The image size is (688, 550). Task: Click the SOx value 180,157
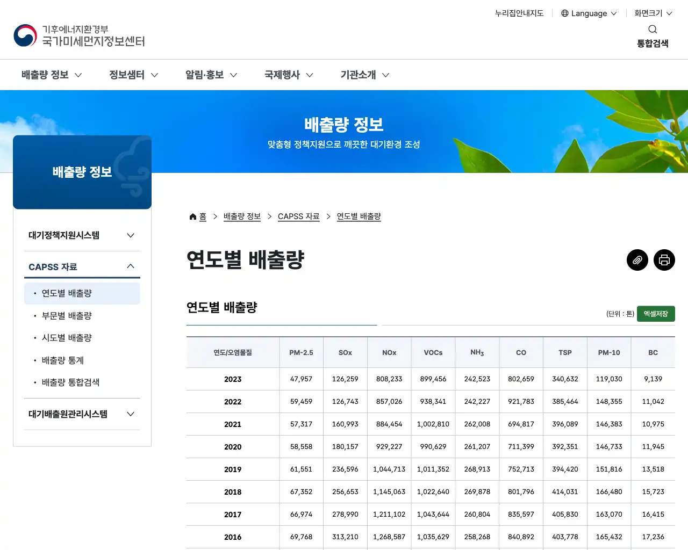345,447
